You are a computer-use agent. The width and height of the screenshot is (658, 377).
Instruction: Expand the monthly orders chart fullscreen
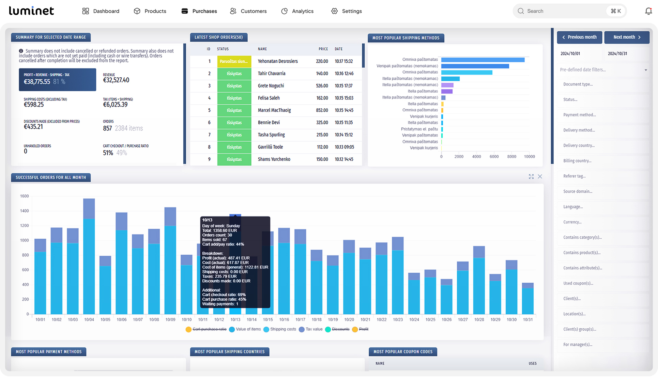click(531, 176)
